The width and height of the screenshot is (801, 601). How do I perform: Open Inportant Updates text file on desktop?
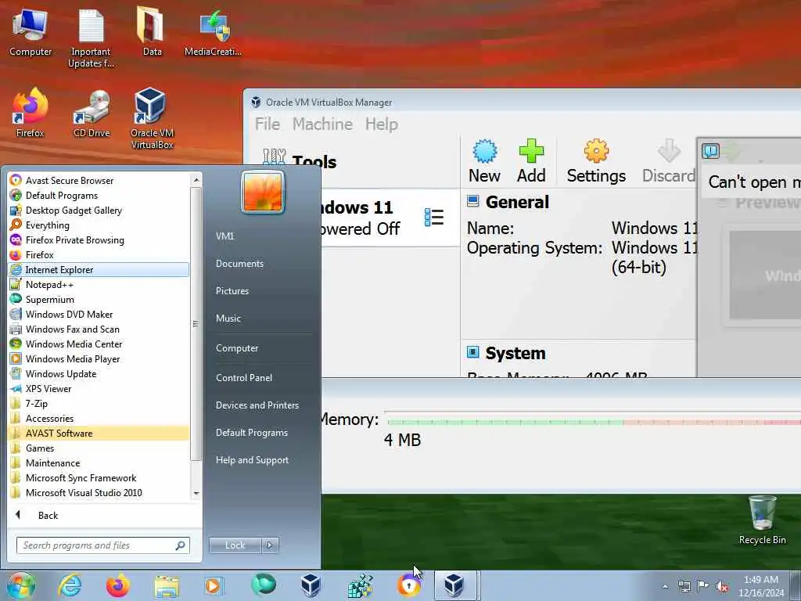91,39
